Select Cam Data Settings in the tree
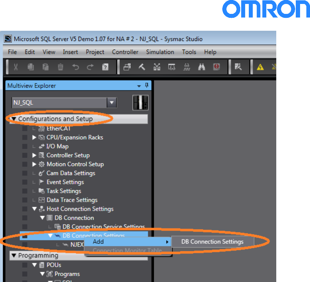Viewport: 310px width, 282px height. (x=71, y=173)
